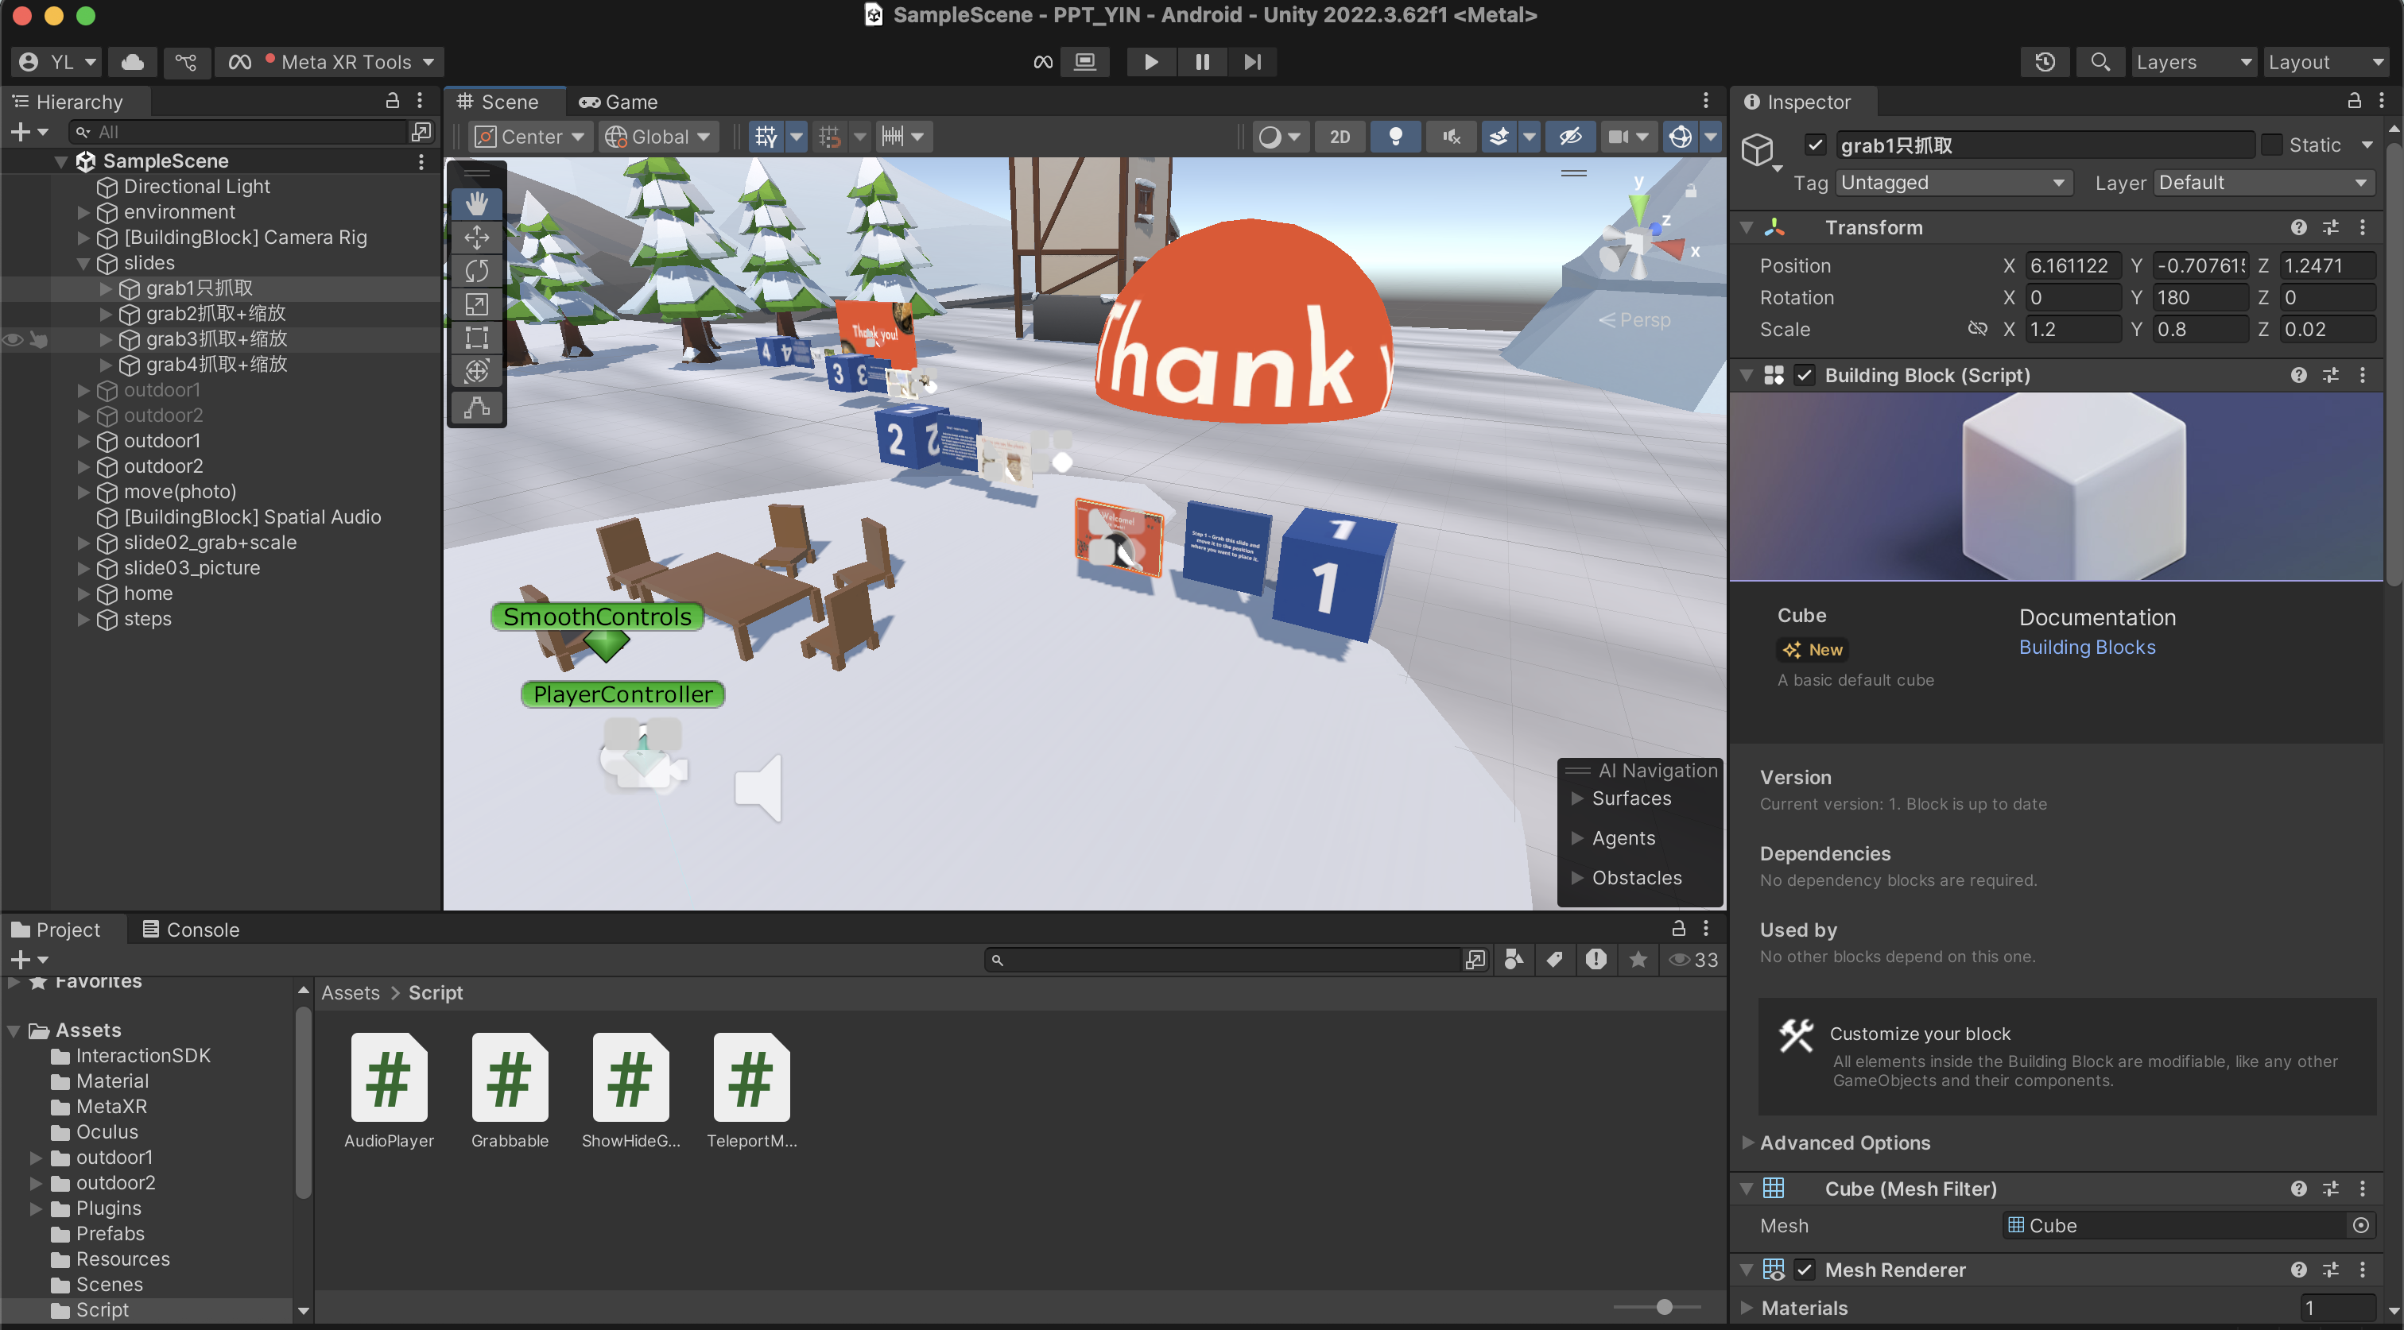
Task: Open Unity Cloud services icon
Action: (133, 61)
